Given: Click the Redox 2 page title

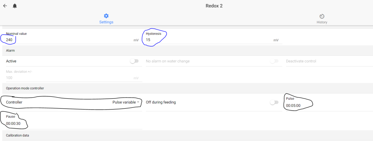Looking at the screenshot, I should [x=214, y=6].
